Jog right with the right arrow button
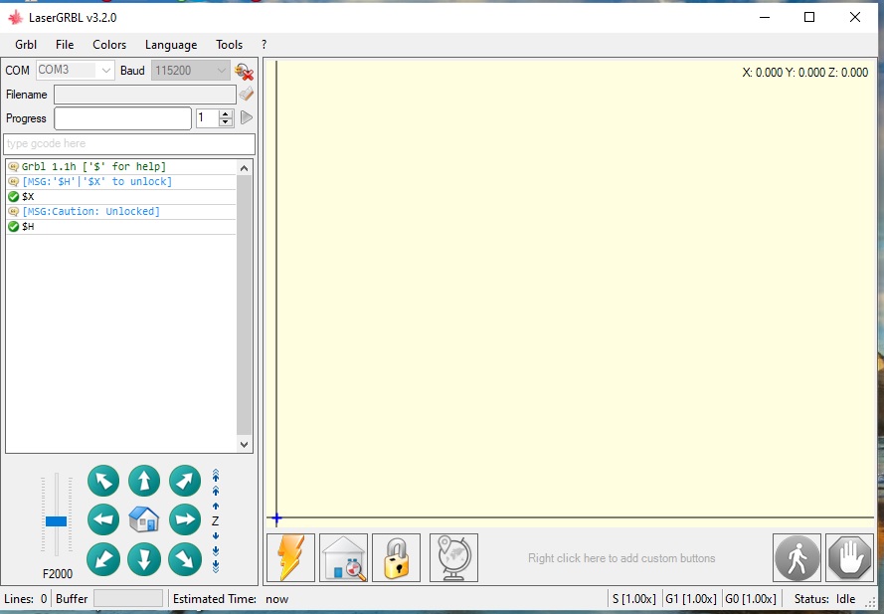 tap(185, 519)
